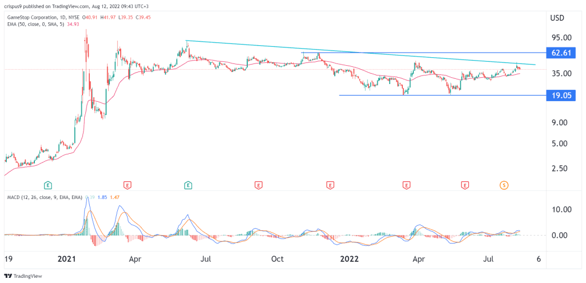Click the 95.00 price axis label
This screenshot has width=586, height=283.
click(x=561, y=38)
